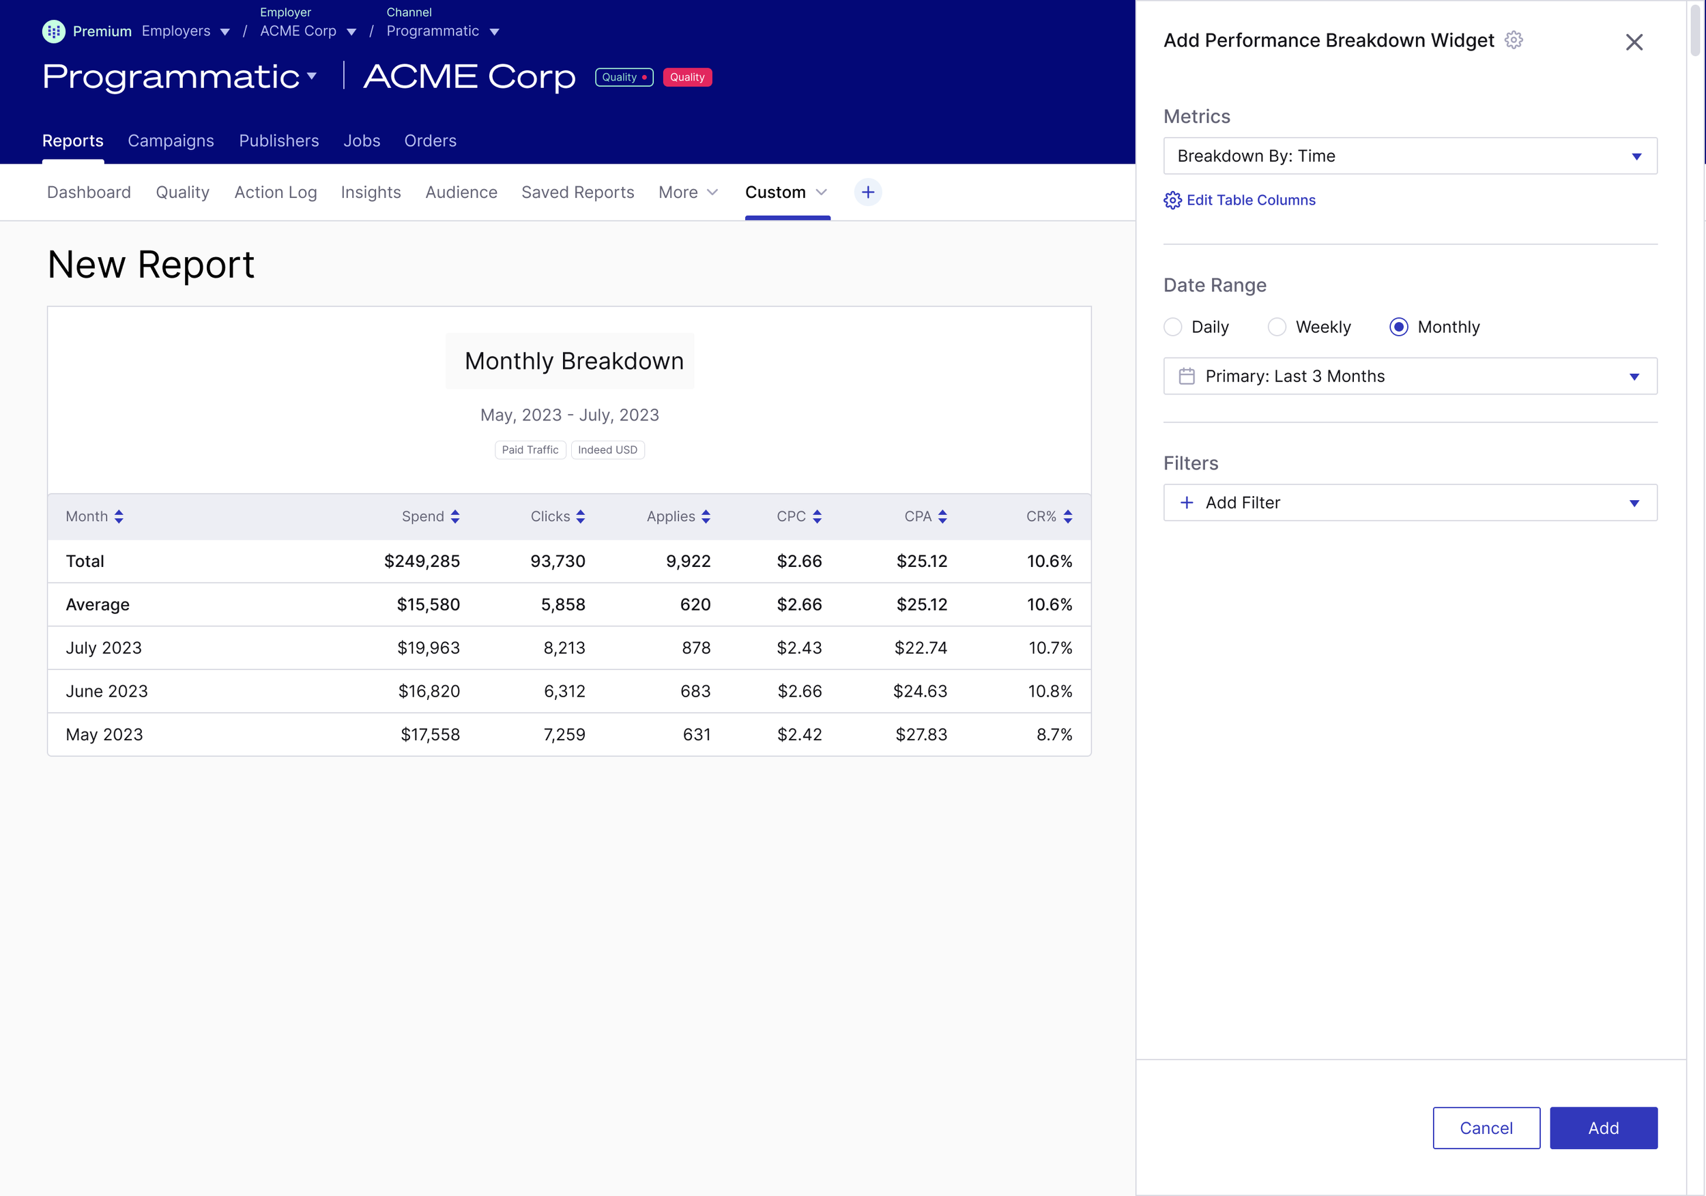The height and width of the screenshot is (1196, 1706).
Task: Click the plus icon to add report tab
Action: [x=867, y=192]
